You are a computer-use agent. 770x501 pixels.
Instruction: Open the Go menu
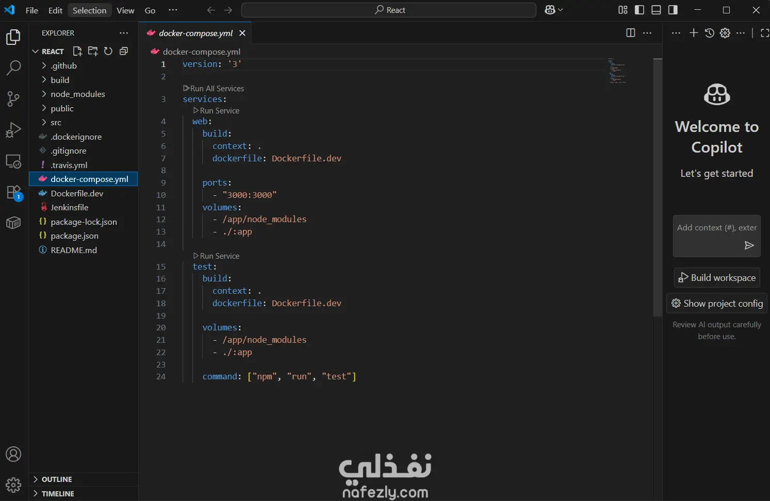tap(150, 10)
